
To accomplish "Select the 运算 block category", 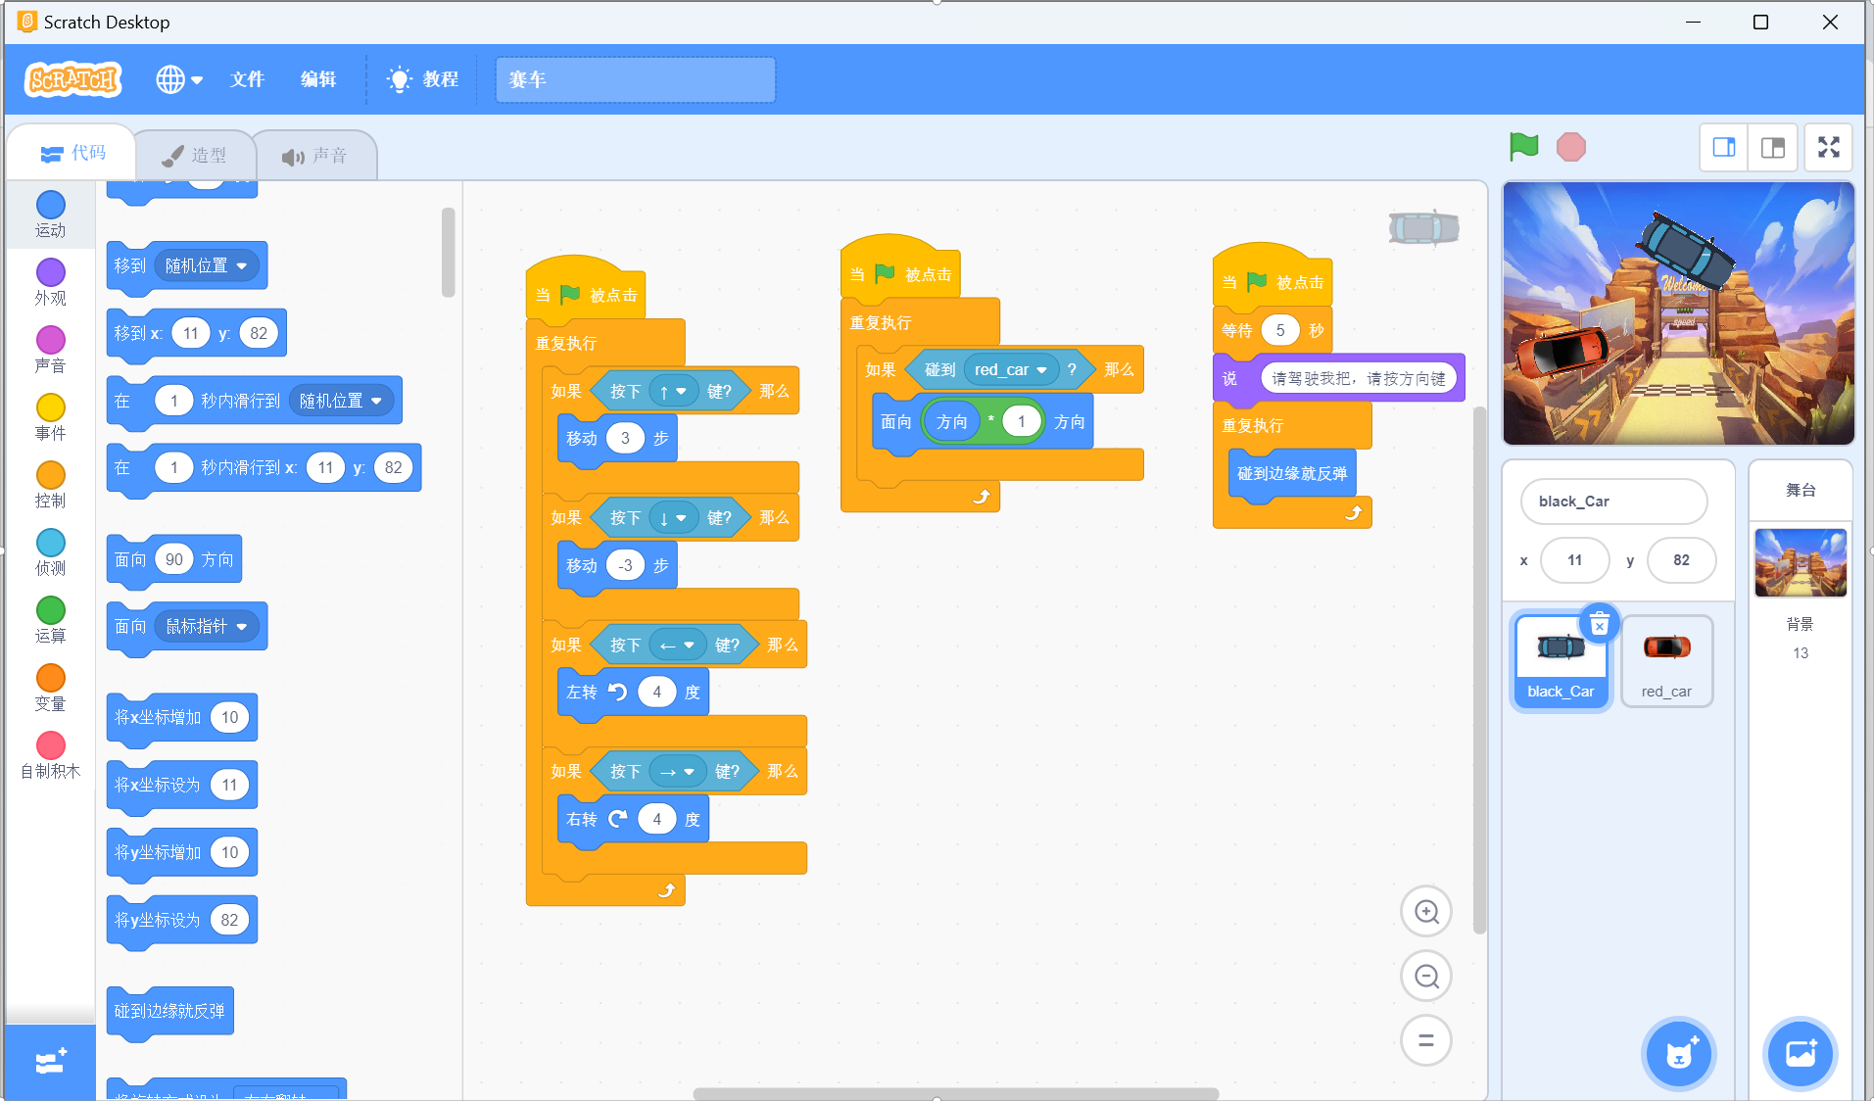I will (51, 620).
